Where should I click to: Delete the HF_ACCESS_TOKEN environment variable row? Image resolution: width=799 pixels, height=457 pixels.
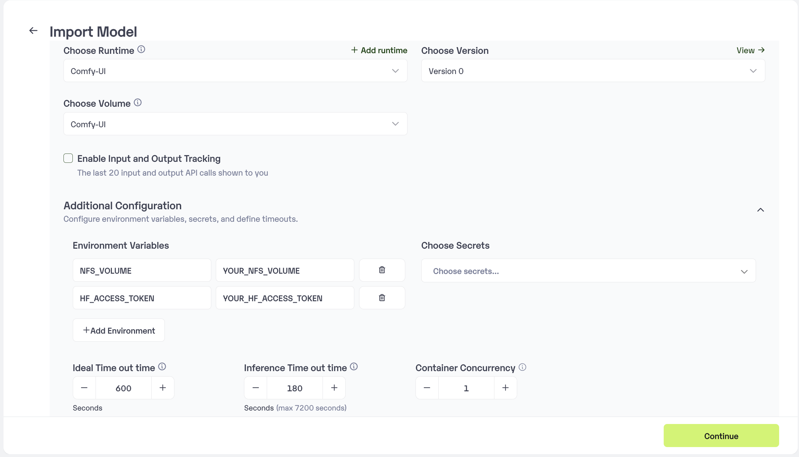pyautogui.click(x=382, y=298)
